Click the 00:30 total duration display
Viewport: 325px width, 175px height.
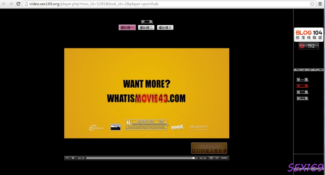pos(203,158)
